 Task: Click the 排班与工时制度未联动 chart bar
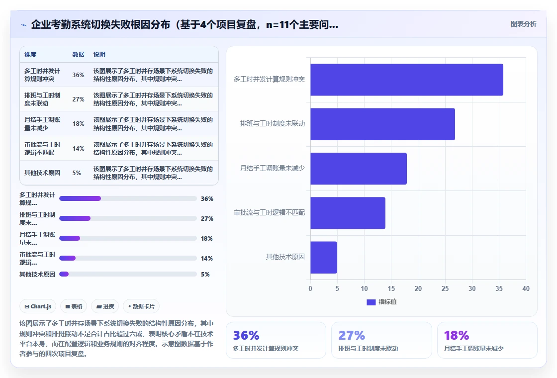(382, 124)
